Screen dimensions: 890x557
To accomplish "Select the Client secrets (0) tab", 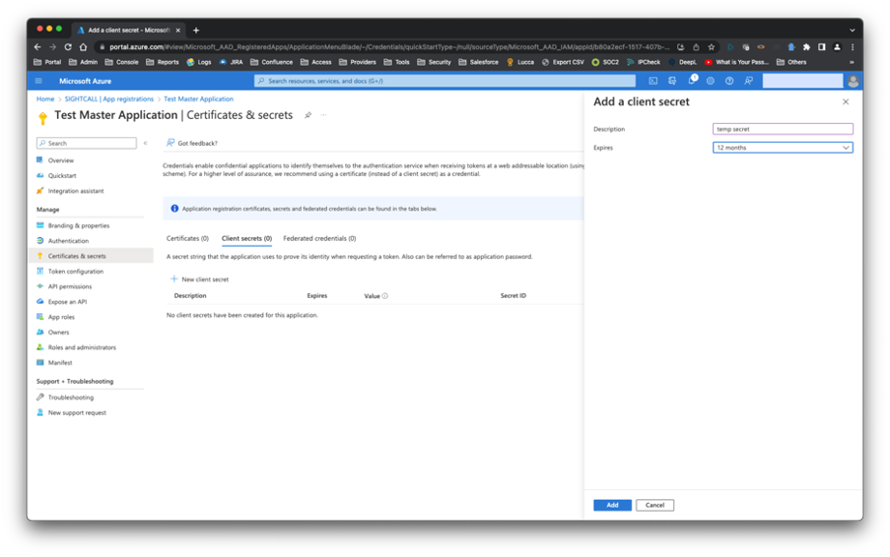I will [247, 238].
